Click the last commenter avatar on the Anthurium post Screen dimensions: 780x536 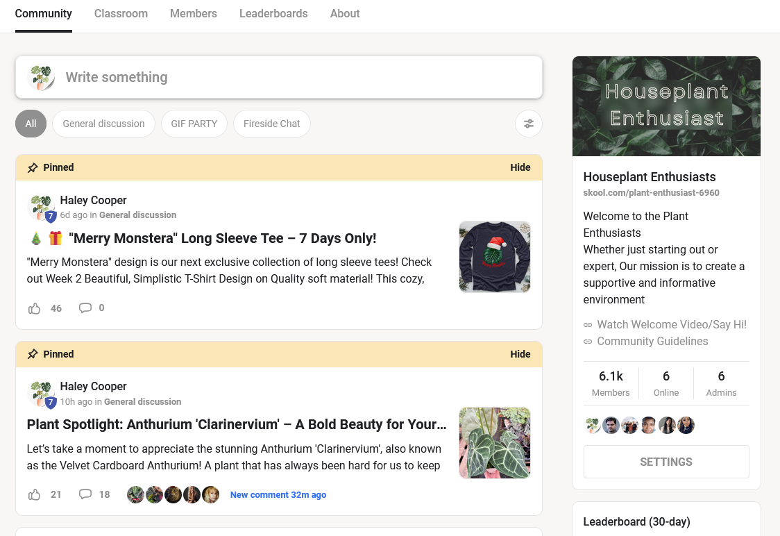(210, 495)
